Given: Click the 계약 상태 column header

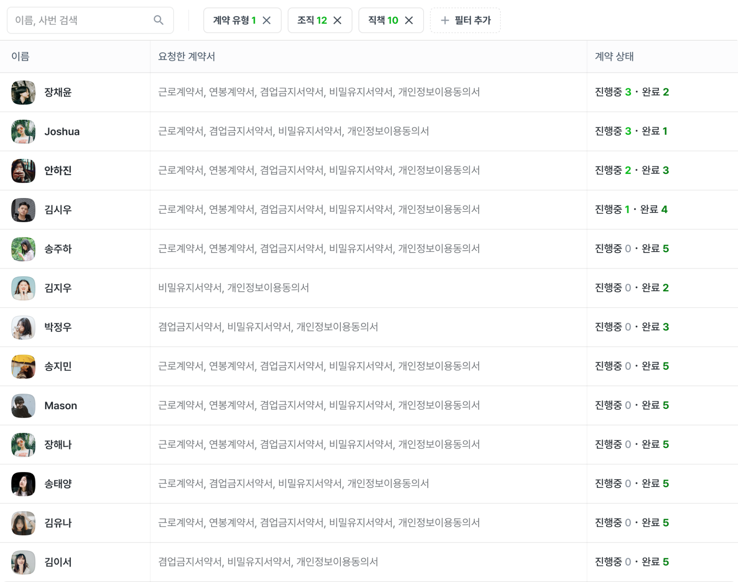Looking at the screenshot, I should 614,56.
